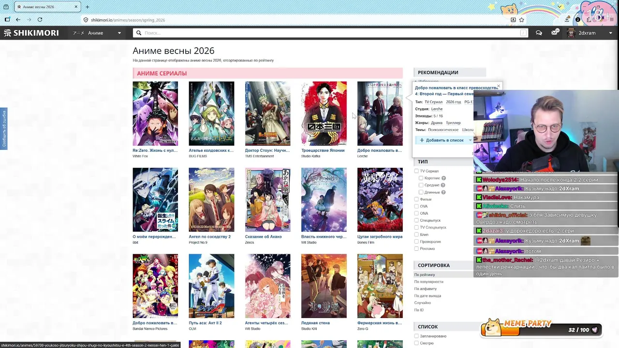This screenshot has width=619, height=348.
Task: Sort by По популярности
Action: (x=428, y=282)
